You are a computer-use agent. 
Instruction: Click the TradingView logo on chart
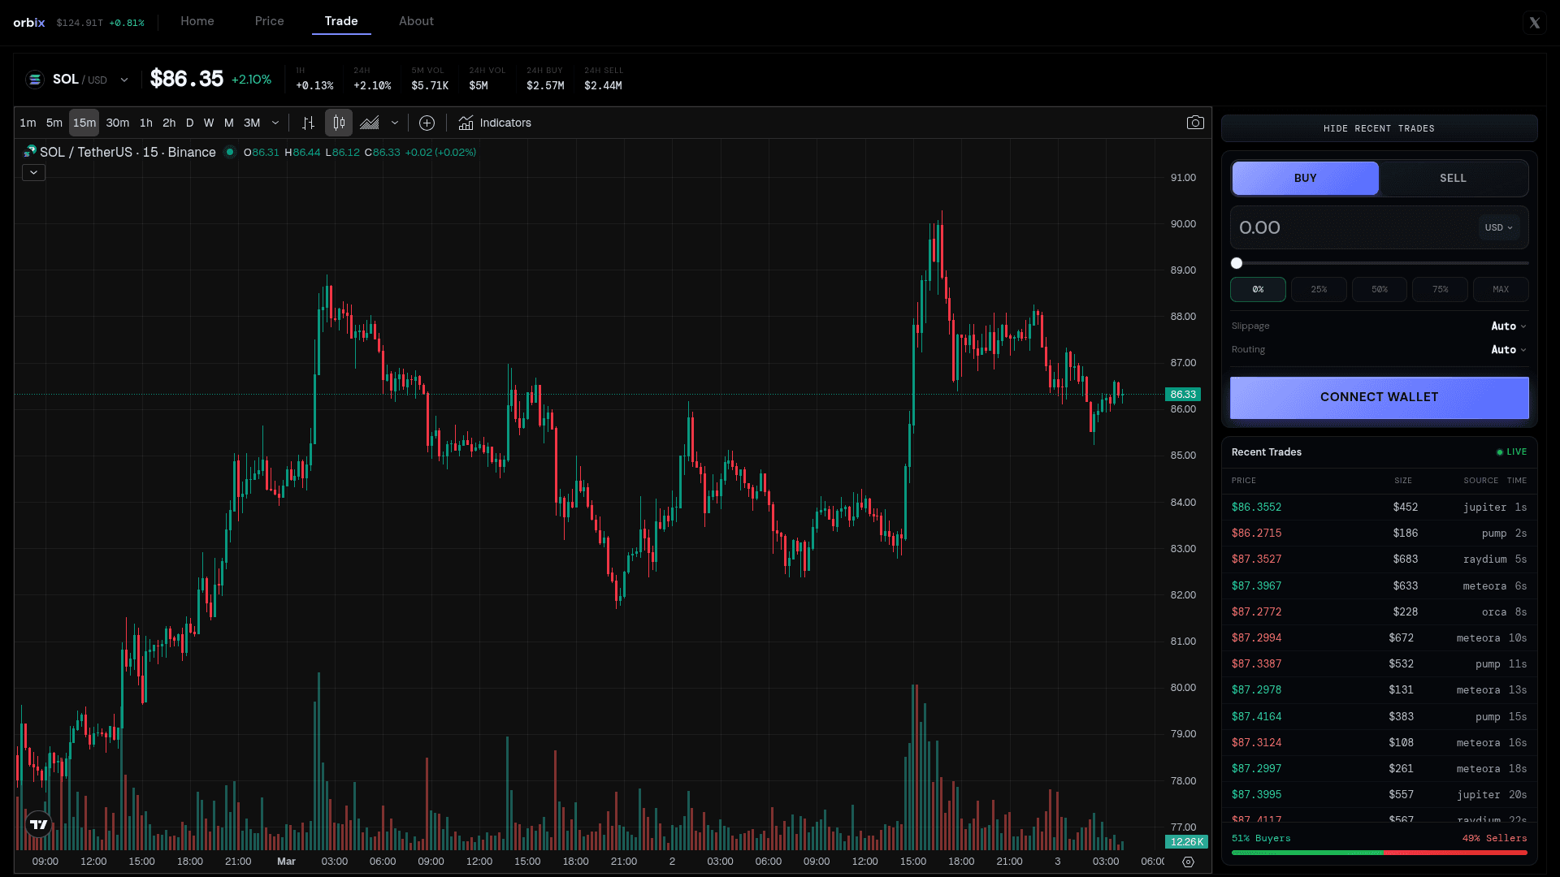pyautogui.click(x=38, y=824)
